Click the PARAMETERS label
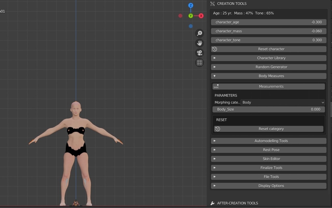 [226, 96]
